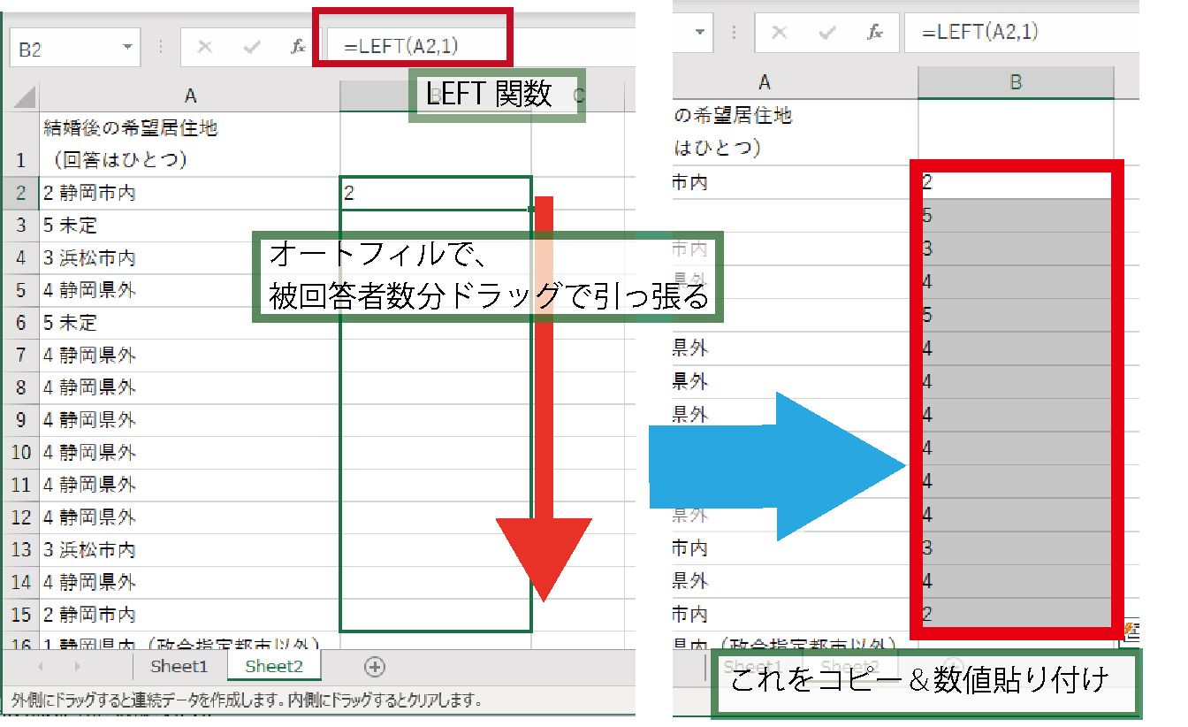The height and width of the screenshot is (727, 1188).
Task: Click cell A9 reading 4 静岡県外
Action: tap(189, 420)
